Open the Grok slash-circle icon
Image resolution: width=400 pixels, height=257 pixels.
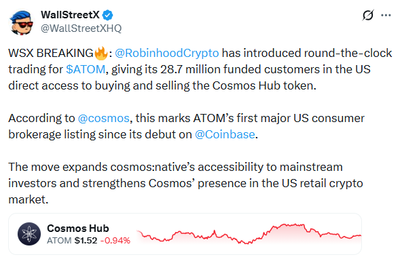[368, 15]
